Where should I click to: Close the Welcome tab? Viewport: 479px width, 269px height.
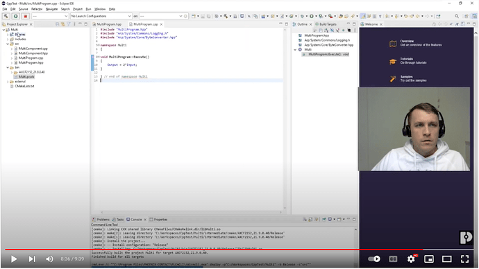pos(381,24)
